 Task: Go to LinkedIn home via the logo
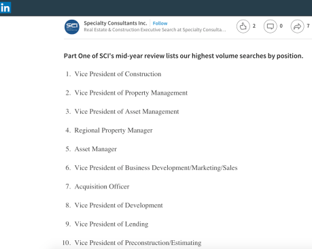5,8
